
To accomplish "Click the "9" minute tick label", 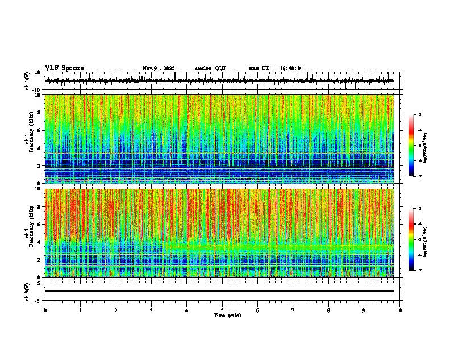I will (364, 310).
